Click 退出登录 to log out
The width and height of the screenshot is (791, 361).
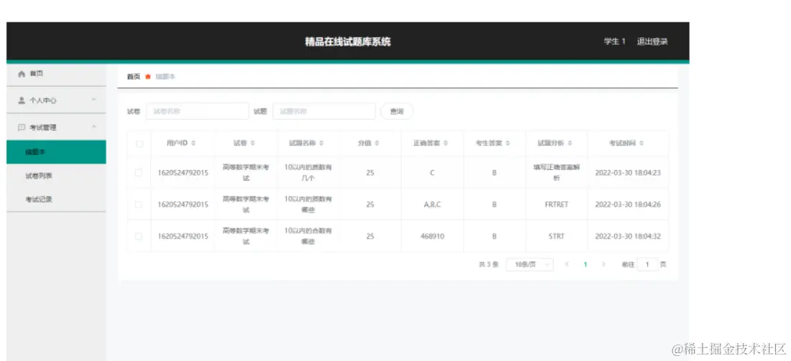pyautogui.click(x=652, y=42)
